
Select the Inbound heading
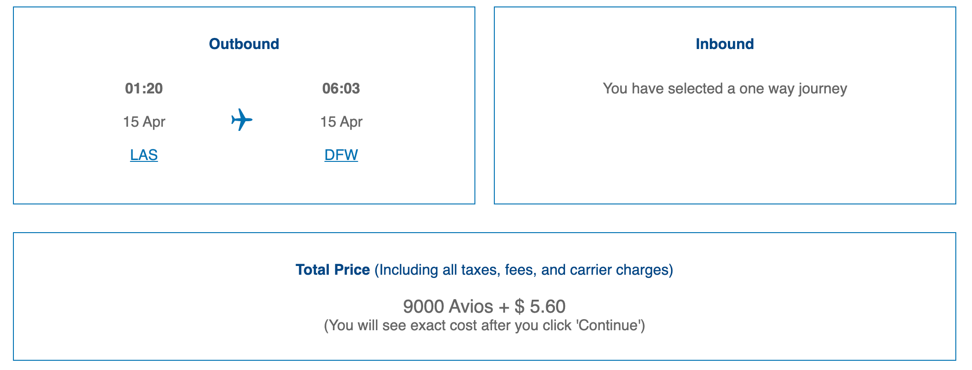click(724, 44)
